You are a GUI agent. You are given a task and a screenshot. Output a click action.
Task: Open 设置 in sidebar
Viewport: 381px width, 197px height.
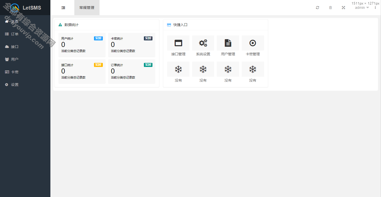pos(25,85)
